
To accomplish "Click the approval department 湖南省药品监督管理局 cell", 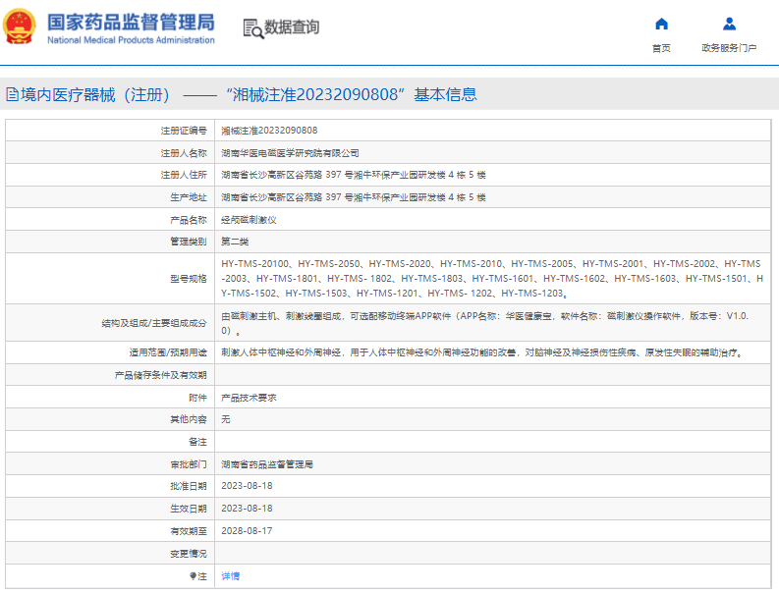I will [273, 463].
